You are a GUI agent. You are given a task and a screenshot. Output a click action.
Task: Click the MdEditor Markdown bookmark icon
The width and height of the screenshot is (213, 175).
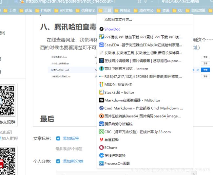(x=102, y=100)
